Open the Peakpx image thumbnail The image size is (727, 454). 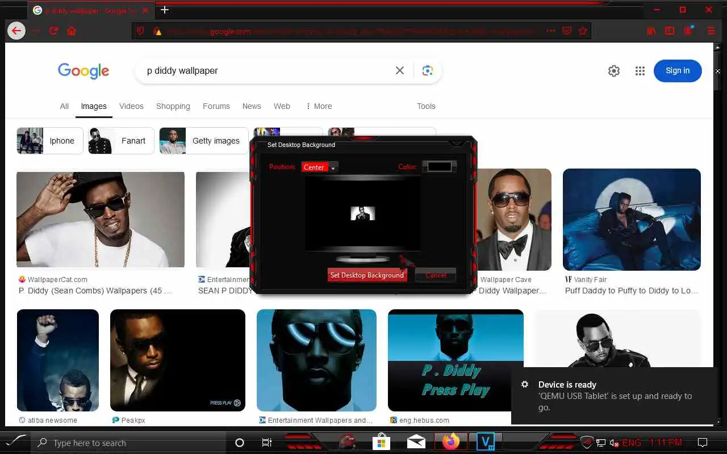coord(178,360)
